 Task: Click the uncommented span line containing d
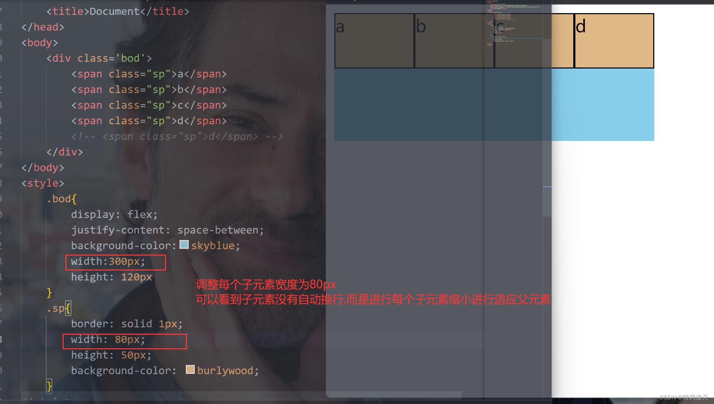point(149,121)
